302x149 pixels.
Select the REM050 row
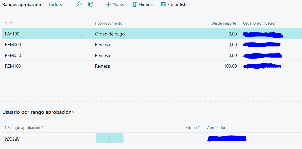point(13,55)
